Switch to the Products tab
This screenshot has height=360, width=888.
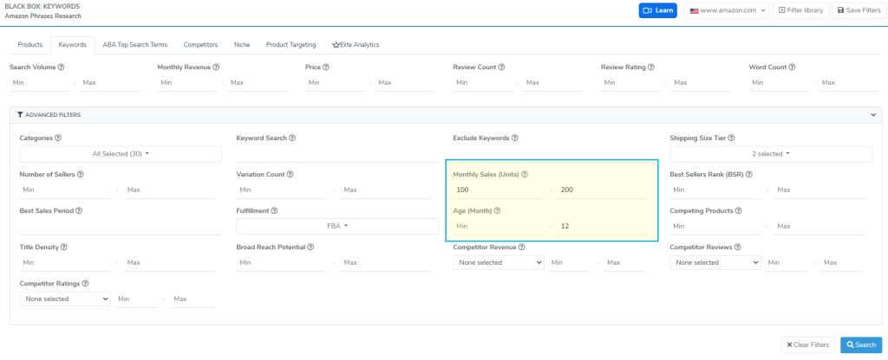30,44
